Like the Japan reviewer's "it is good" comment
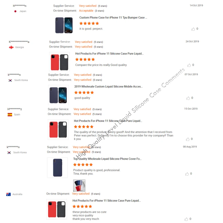 (193, 29)
